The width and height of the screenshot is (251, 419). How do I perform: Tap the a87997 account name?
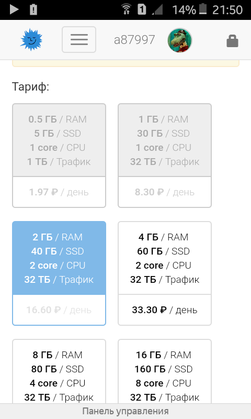tap(134, 40)
